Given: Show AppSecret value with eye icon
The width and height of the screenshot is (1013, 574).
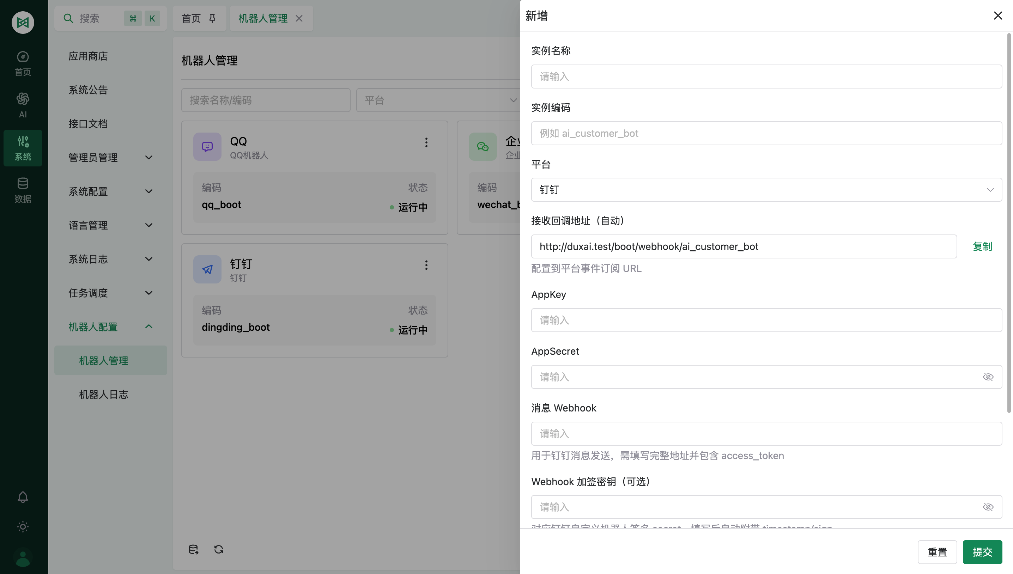Looking at the screenshot, I should (x=988, y=377).
